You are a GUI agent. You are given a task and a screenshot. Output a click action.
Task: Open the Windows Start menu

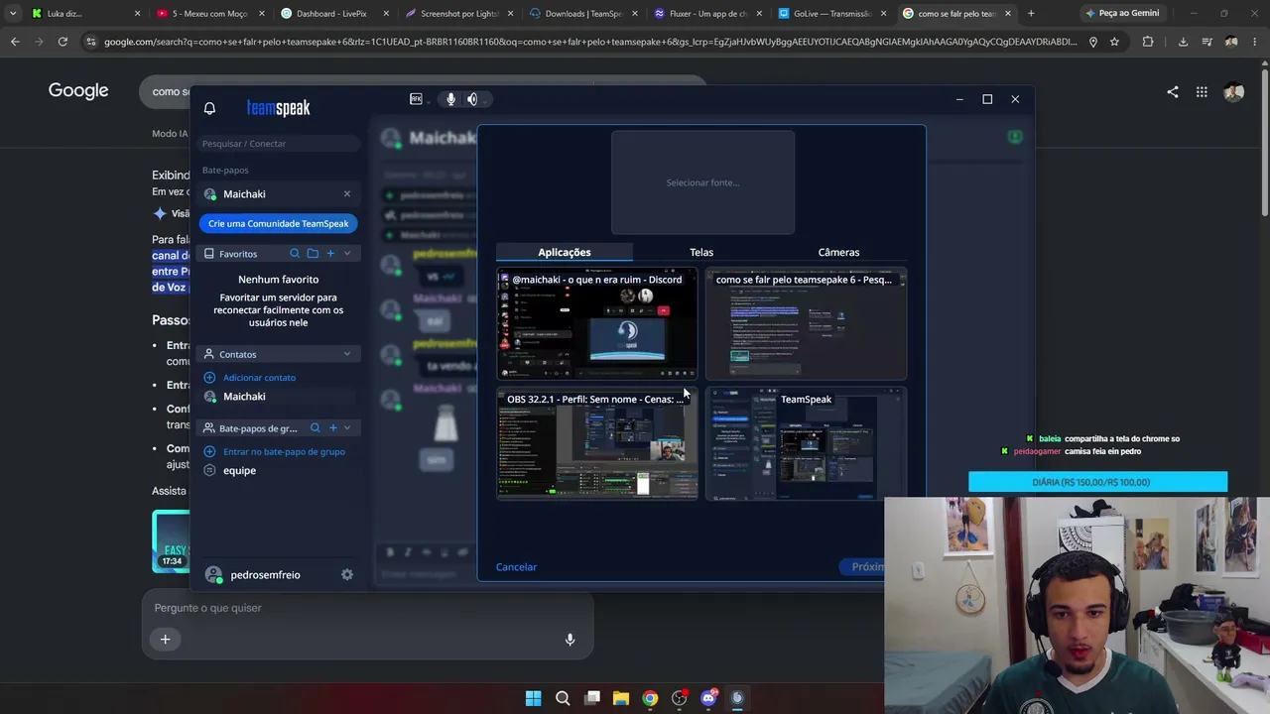(533, 698)
